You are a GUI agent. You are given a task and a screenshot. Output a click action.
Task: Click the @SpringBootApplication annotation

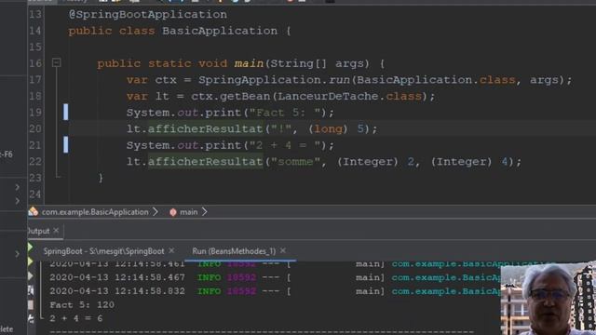coord(147,15)
